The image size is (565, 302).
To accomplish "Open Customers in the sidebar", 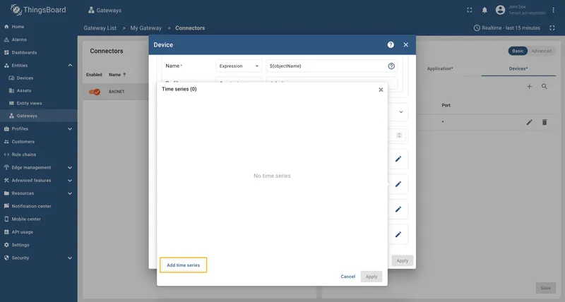I will pyautogui.click(x=39, y=141).
